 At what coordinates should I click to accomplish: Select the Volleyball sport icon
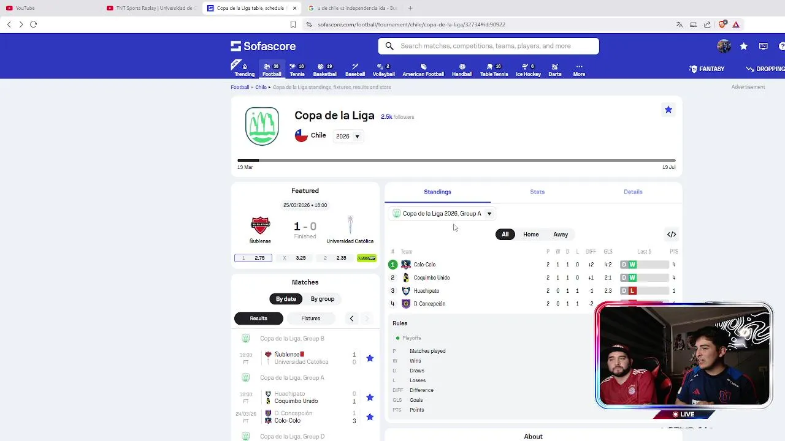click(x=383, y=70)
